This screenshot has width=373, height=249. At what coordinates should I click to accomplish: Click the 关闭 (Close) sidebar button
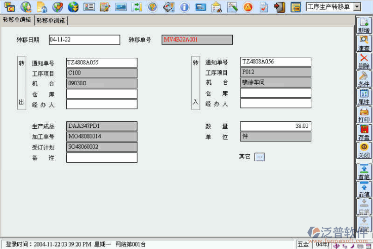tap(363, 150)
